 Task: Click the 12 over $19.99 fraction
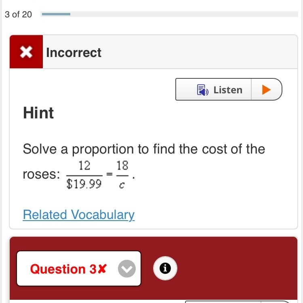coord(84,175)
